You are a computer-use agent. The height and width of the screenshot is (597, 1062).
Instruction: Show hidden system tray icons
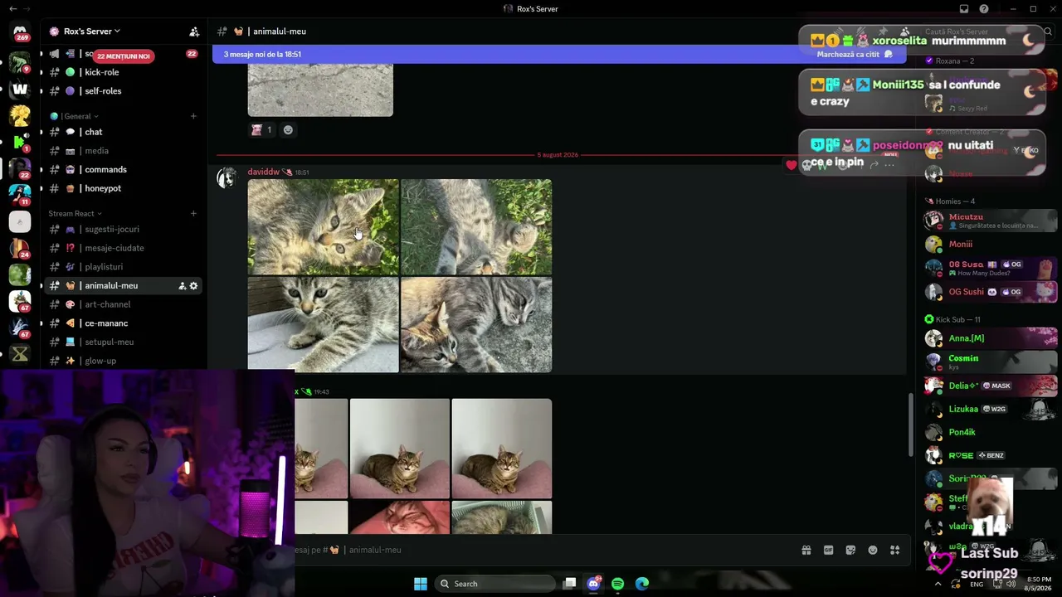tap(938, 584)
